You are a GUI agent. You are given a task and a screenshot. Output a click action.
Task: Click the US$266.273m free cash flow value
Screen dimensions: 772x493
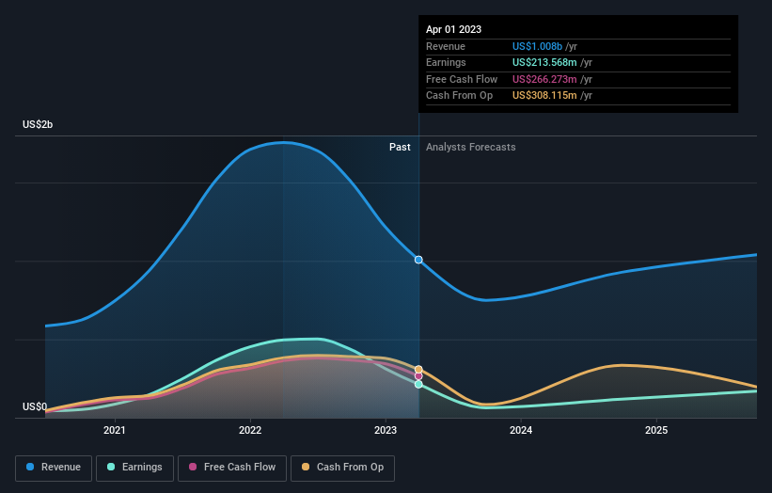point(544,79)
